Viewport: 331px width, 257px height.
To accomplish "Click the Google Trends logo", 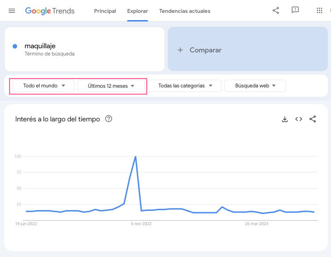I will point(50,11).
